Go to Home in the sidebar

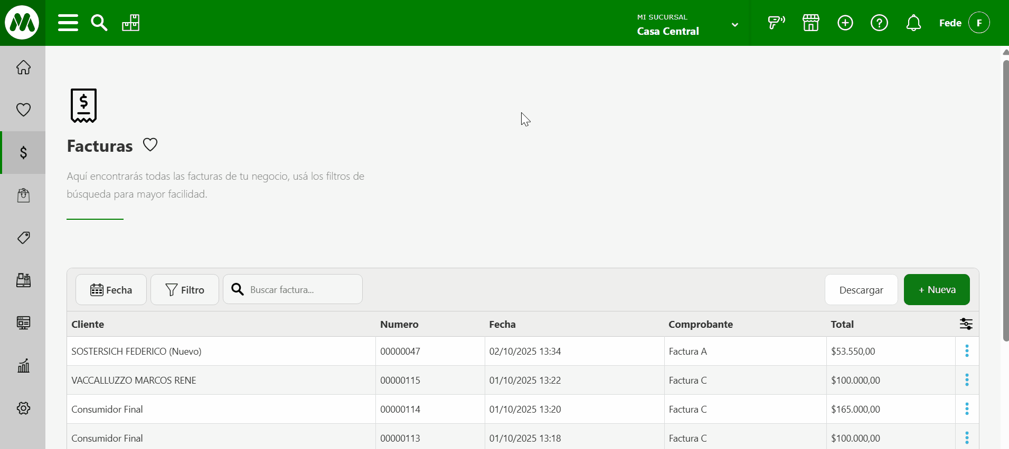(x=23, y=67)
